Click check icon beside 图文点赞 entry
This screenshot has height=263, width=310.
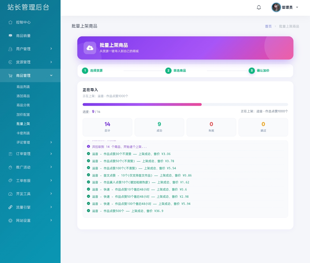tap(88, 175)
